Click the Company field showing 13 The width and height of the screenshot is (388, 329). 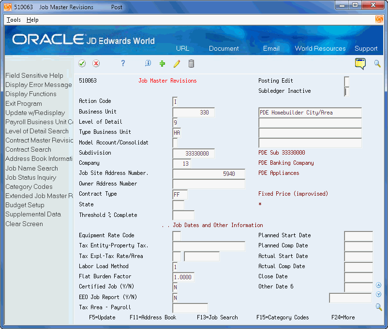[181, 164]
